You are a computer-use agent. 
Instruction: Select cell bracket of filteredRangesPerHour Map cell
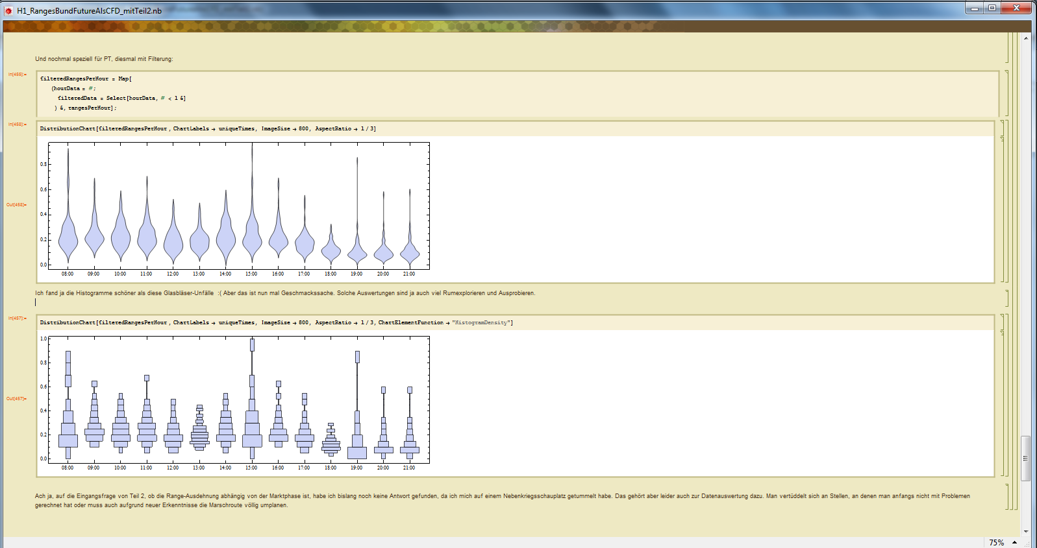(x=1006, y=93)
